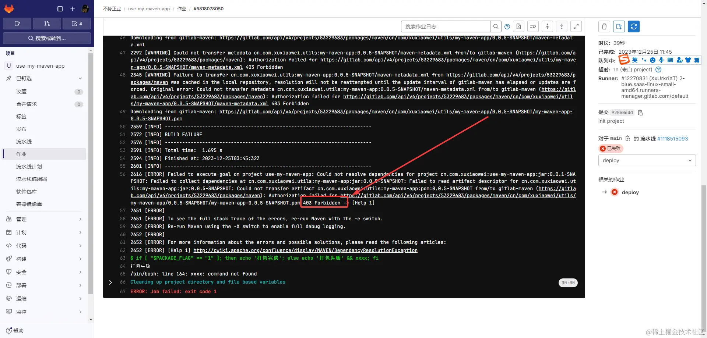The height and width of the screenshot is (338, 707).
Task: Retry the job using the blue refresh icon
Action: 634,26
